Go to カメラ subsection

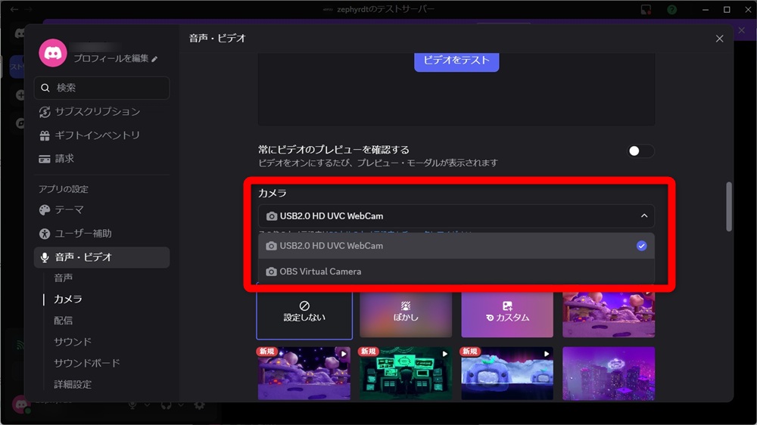point(68,299)
